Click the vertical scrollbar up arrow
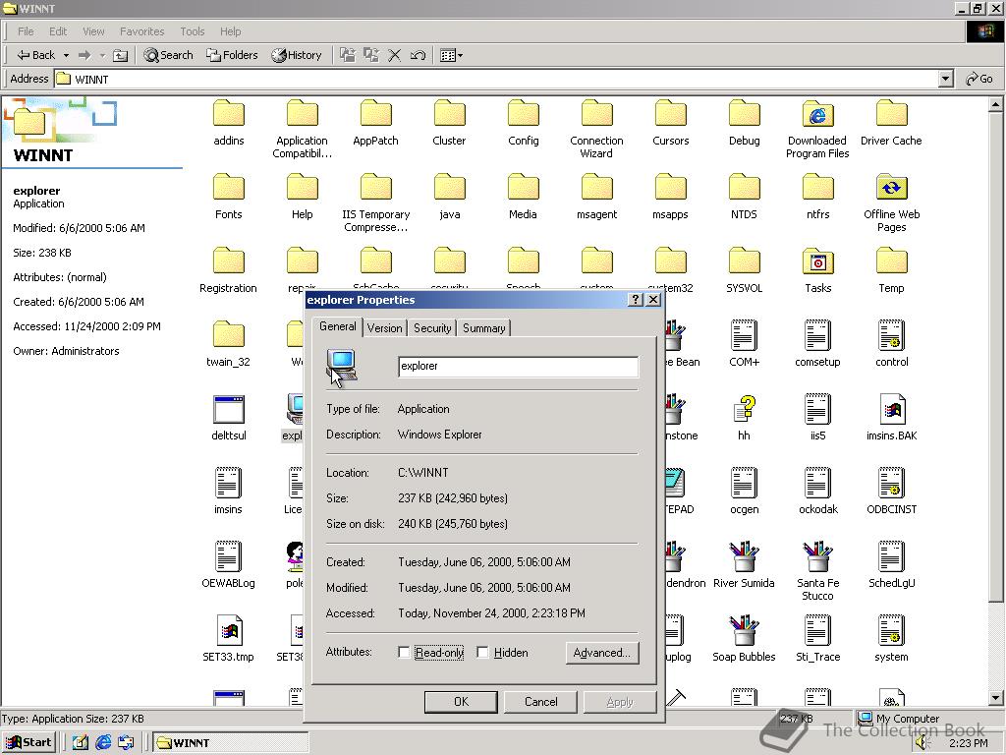The width and height of the screenshot is (1006, 755). tap(996, 104)
